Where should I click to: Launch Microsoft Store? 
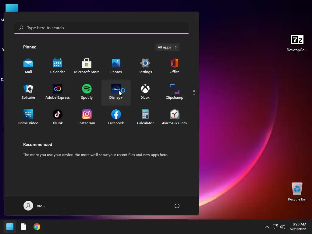click(x=87, y=66)
